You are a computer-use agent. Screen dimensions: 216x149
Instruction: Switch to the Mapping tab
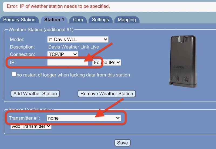tap(127, 20)
